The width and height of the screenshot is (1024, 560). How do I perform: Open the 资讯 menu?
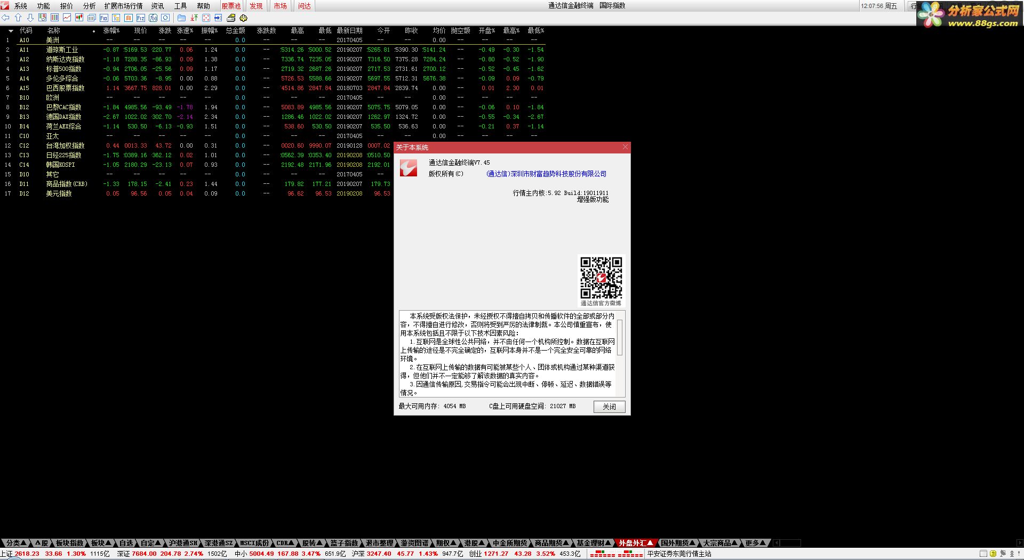[158, 6]
